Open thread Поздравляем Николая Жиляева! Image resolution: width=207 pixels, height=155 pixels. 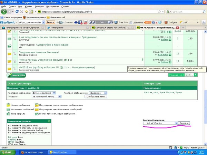[x=39, y=52]
